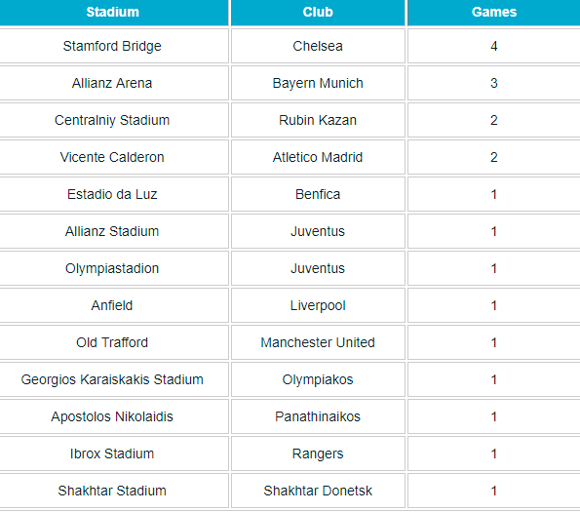580x512 pixels.
Task: Select the Chelsea club cell
Action: pyautogui.click(x=318, y=46)
